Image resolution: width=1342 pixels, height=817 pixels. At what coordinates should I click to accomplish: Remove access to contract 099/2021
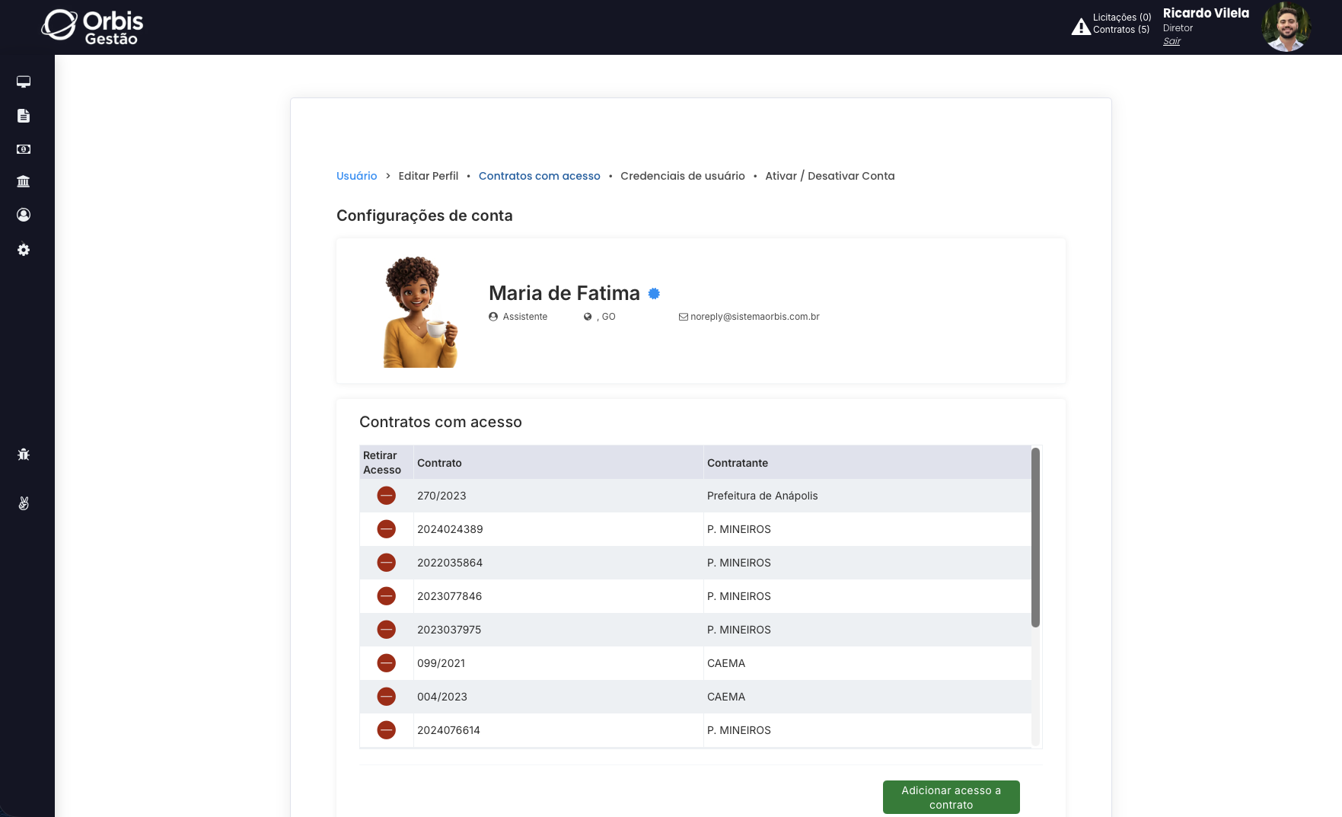tap(387, 663)
